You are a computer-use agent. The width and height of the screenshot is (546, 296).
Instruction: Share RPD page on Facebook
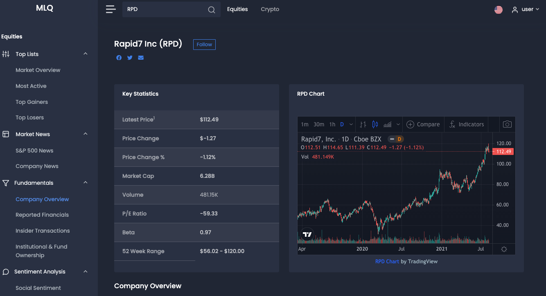point(119,58)
